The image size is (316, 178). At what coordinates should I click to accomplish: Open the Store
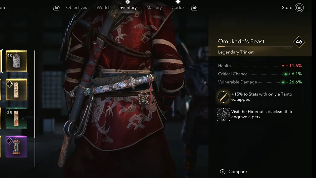[287, 8]
